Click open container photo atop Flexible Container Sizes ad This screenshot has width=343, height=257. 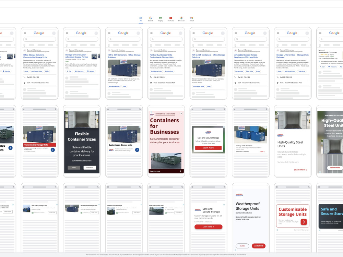click(x=82, y=119)
